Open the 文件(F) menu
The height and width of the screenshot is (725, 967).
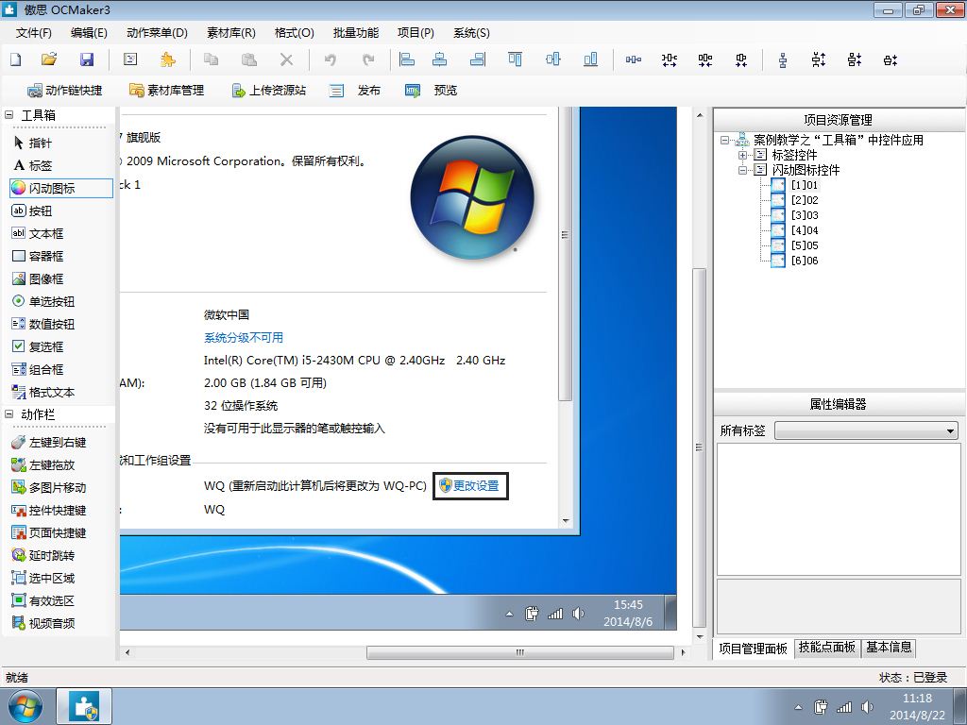pos(34,33)
